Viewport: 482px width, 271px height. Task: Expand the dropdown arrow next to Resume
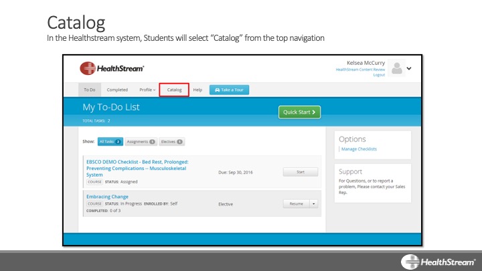pyautogui.click(x=313, y=203)
